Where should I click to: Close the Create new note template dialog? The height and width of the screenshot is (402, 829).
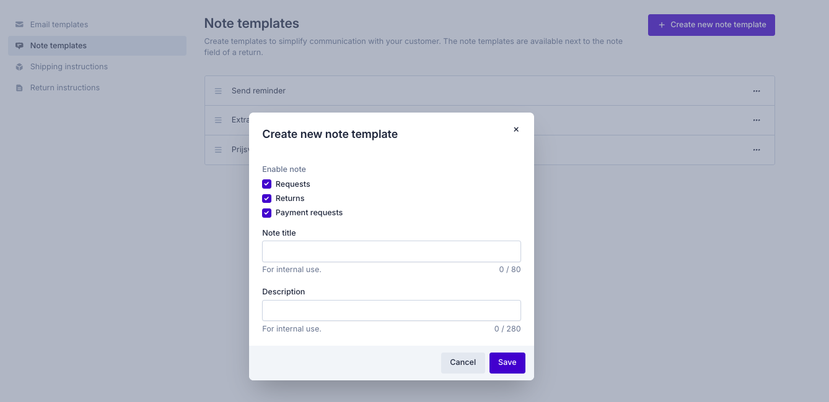point(516,129)
